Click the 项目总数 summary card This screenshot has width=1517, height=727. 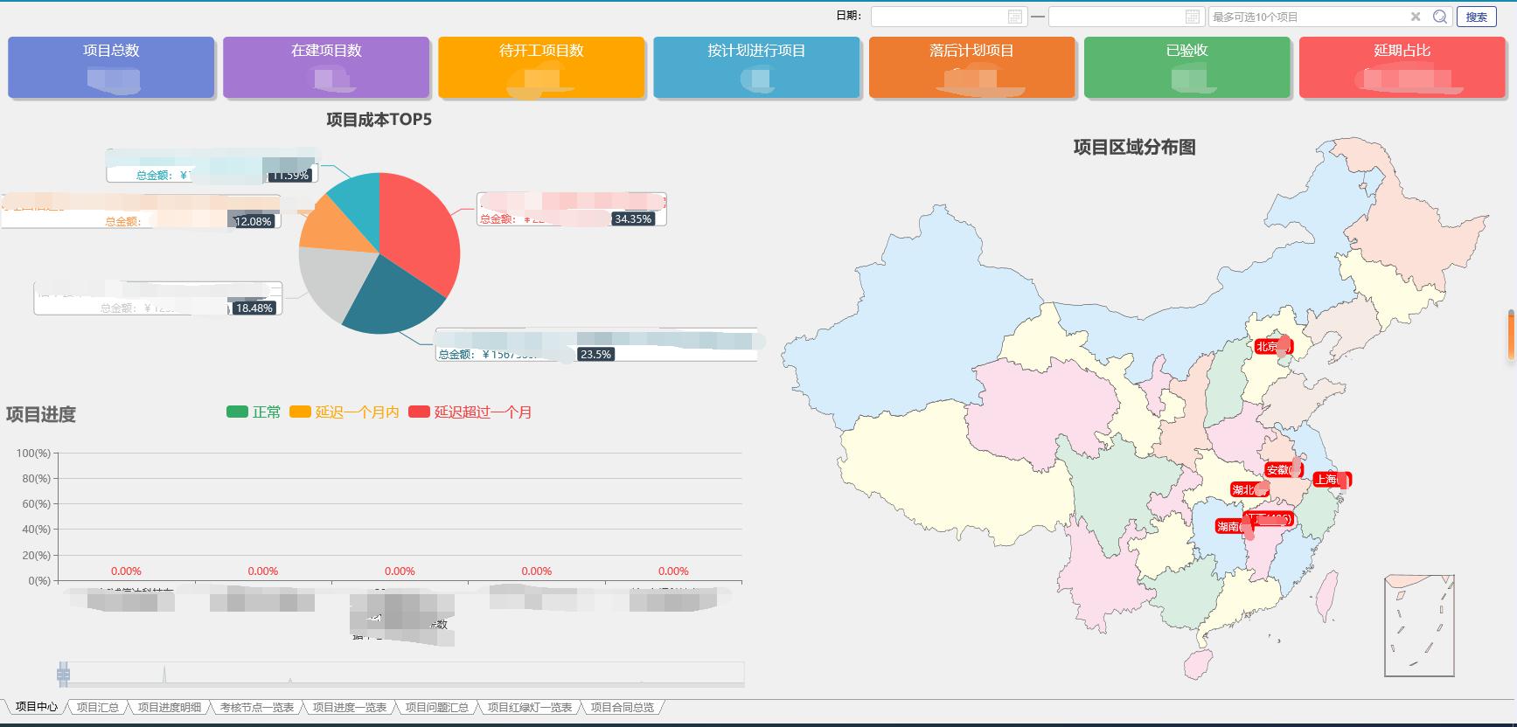tap(111, 67)
